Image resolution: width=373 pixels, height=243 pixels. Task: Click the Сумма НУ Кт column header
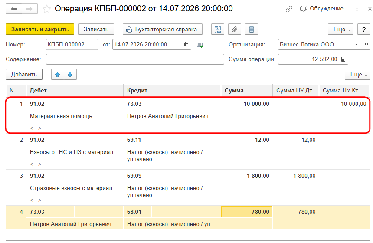(x=344, y=90)
